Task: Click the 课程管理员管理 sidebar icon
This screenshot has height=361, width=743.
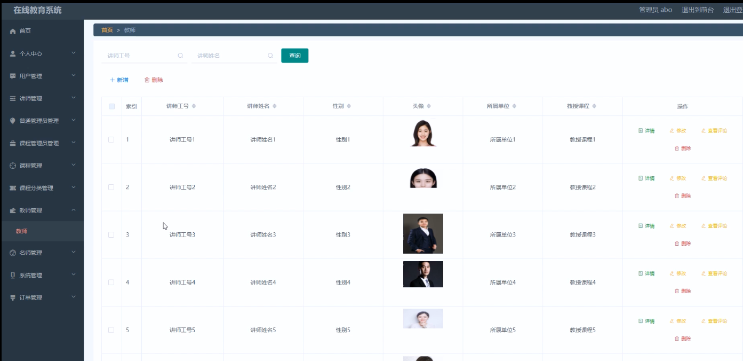Action: [x=13, y=144]
